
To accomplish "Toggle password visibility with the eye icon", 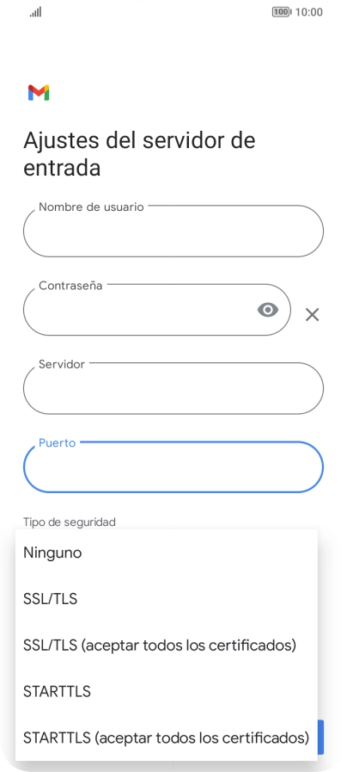I will click(268, 310).
